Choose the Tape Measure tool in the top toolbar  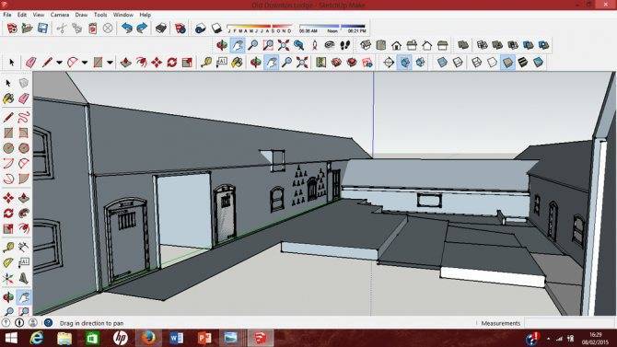205,63
